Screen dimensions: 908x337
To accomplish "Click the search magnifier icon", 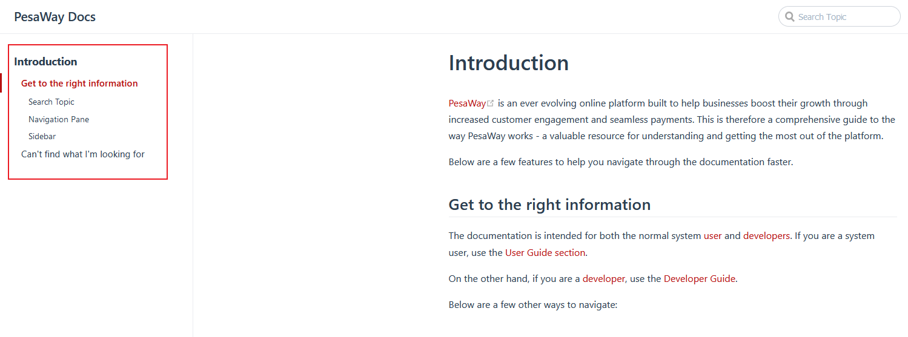I will tap(789, 17).
